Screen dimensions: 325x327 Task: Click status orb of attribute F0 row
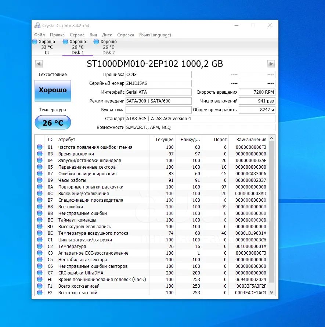[x=40, y=279]
